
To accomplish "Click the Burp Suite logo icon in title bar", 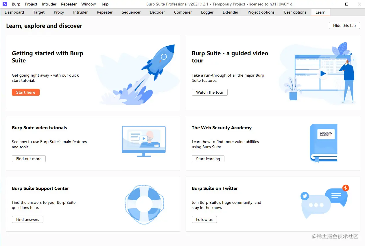I will point(5,4).
